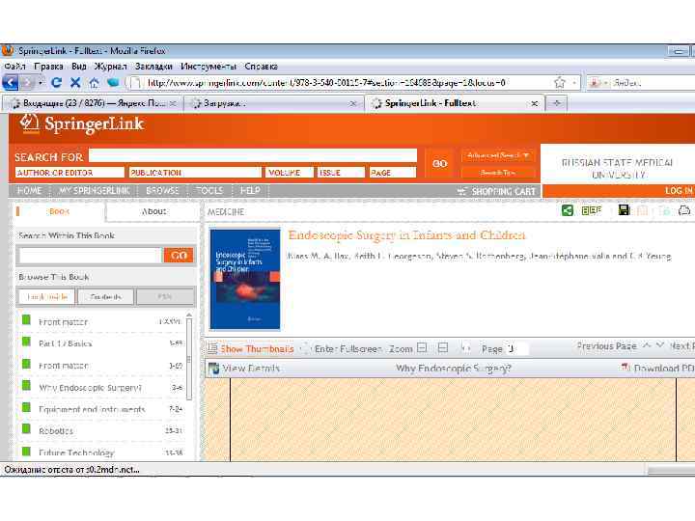695x521 pixels.
Task: Select the Book tab in sidebar
Action: tap(60, 211)
